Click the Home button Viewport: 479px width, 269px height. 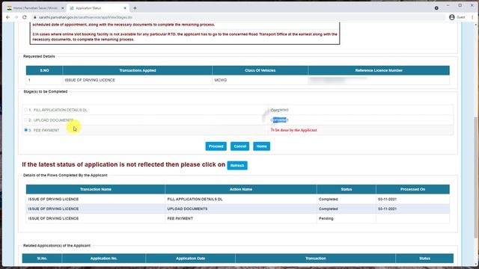click(261, 146)
